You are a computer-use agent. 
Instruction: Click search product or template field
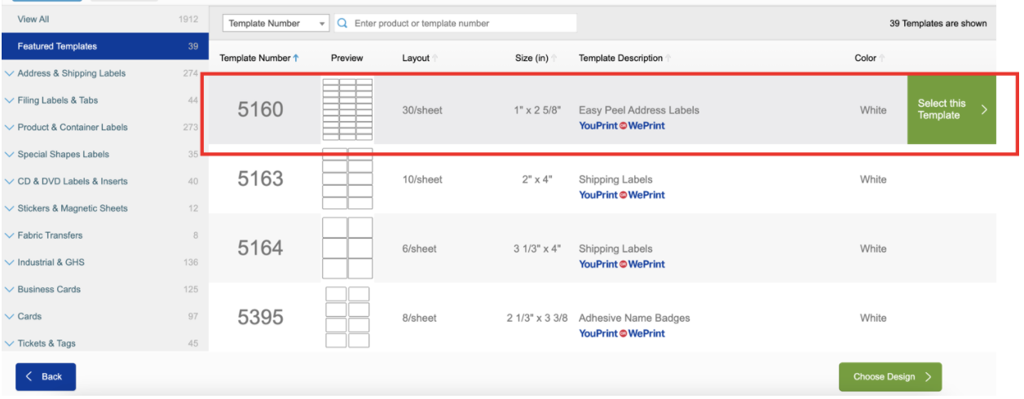pyautogui.click(x=455, y=24)
